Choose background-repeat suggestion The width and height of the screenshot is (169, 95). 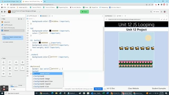[x=48, y=84]
